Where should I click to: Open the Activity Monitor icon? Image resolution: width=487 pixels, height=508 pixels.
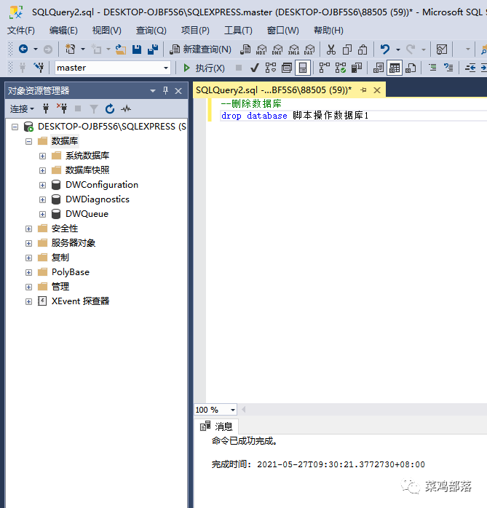(x=126, y=108)
